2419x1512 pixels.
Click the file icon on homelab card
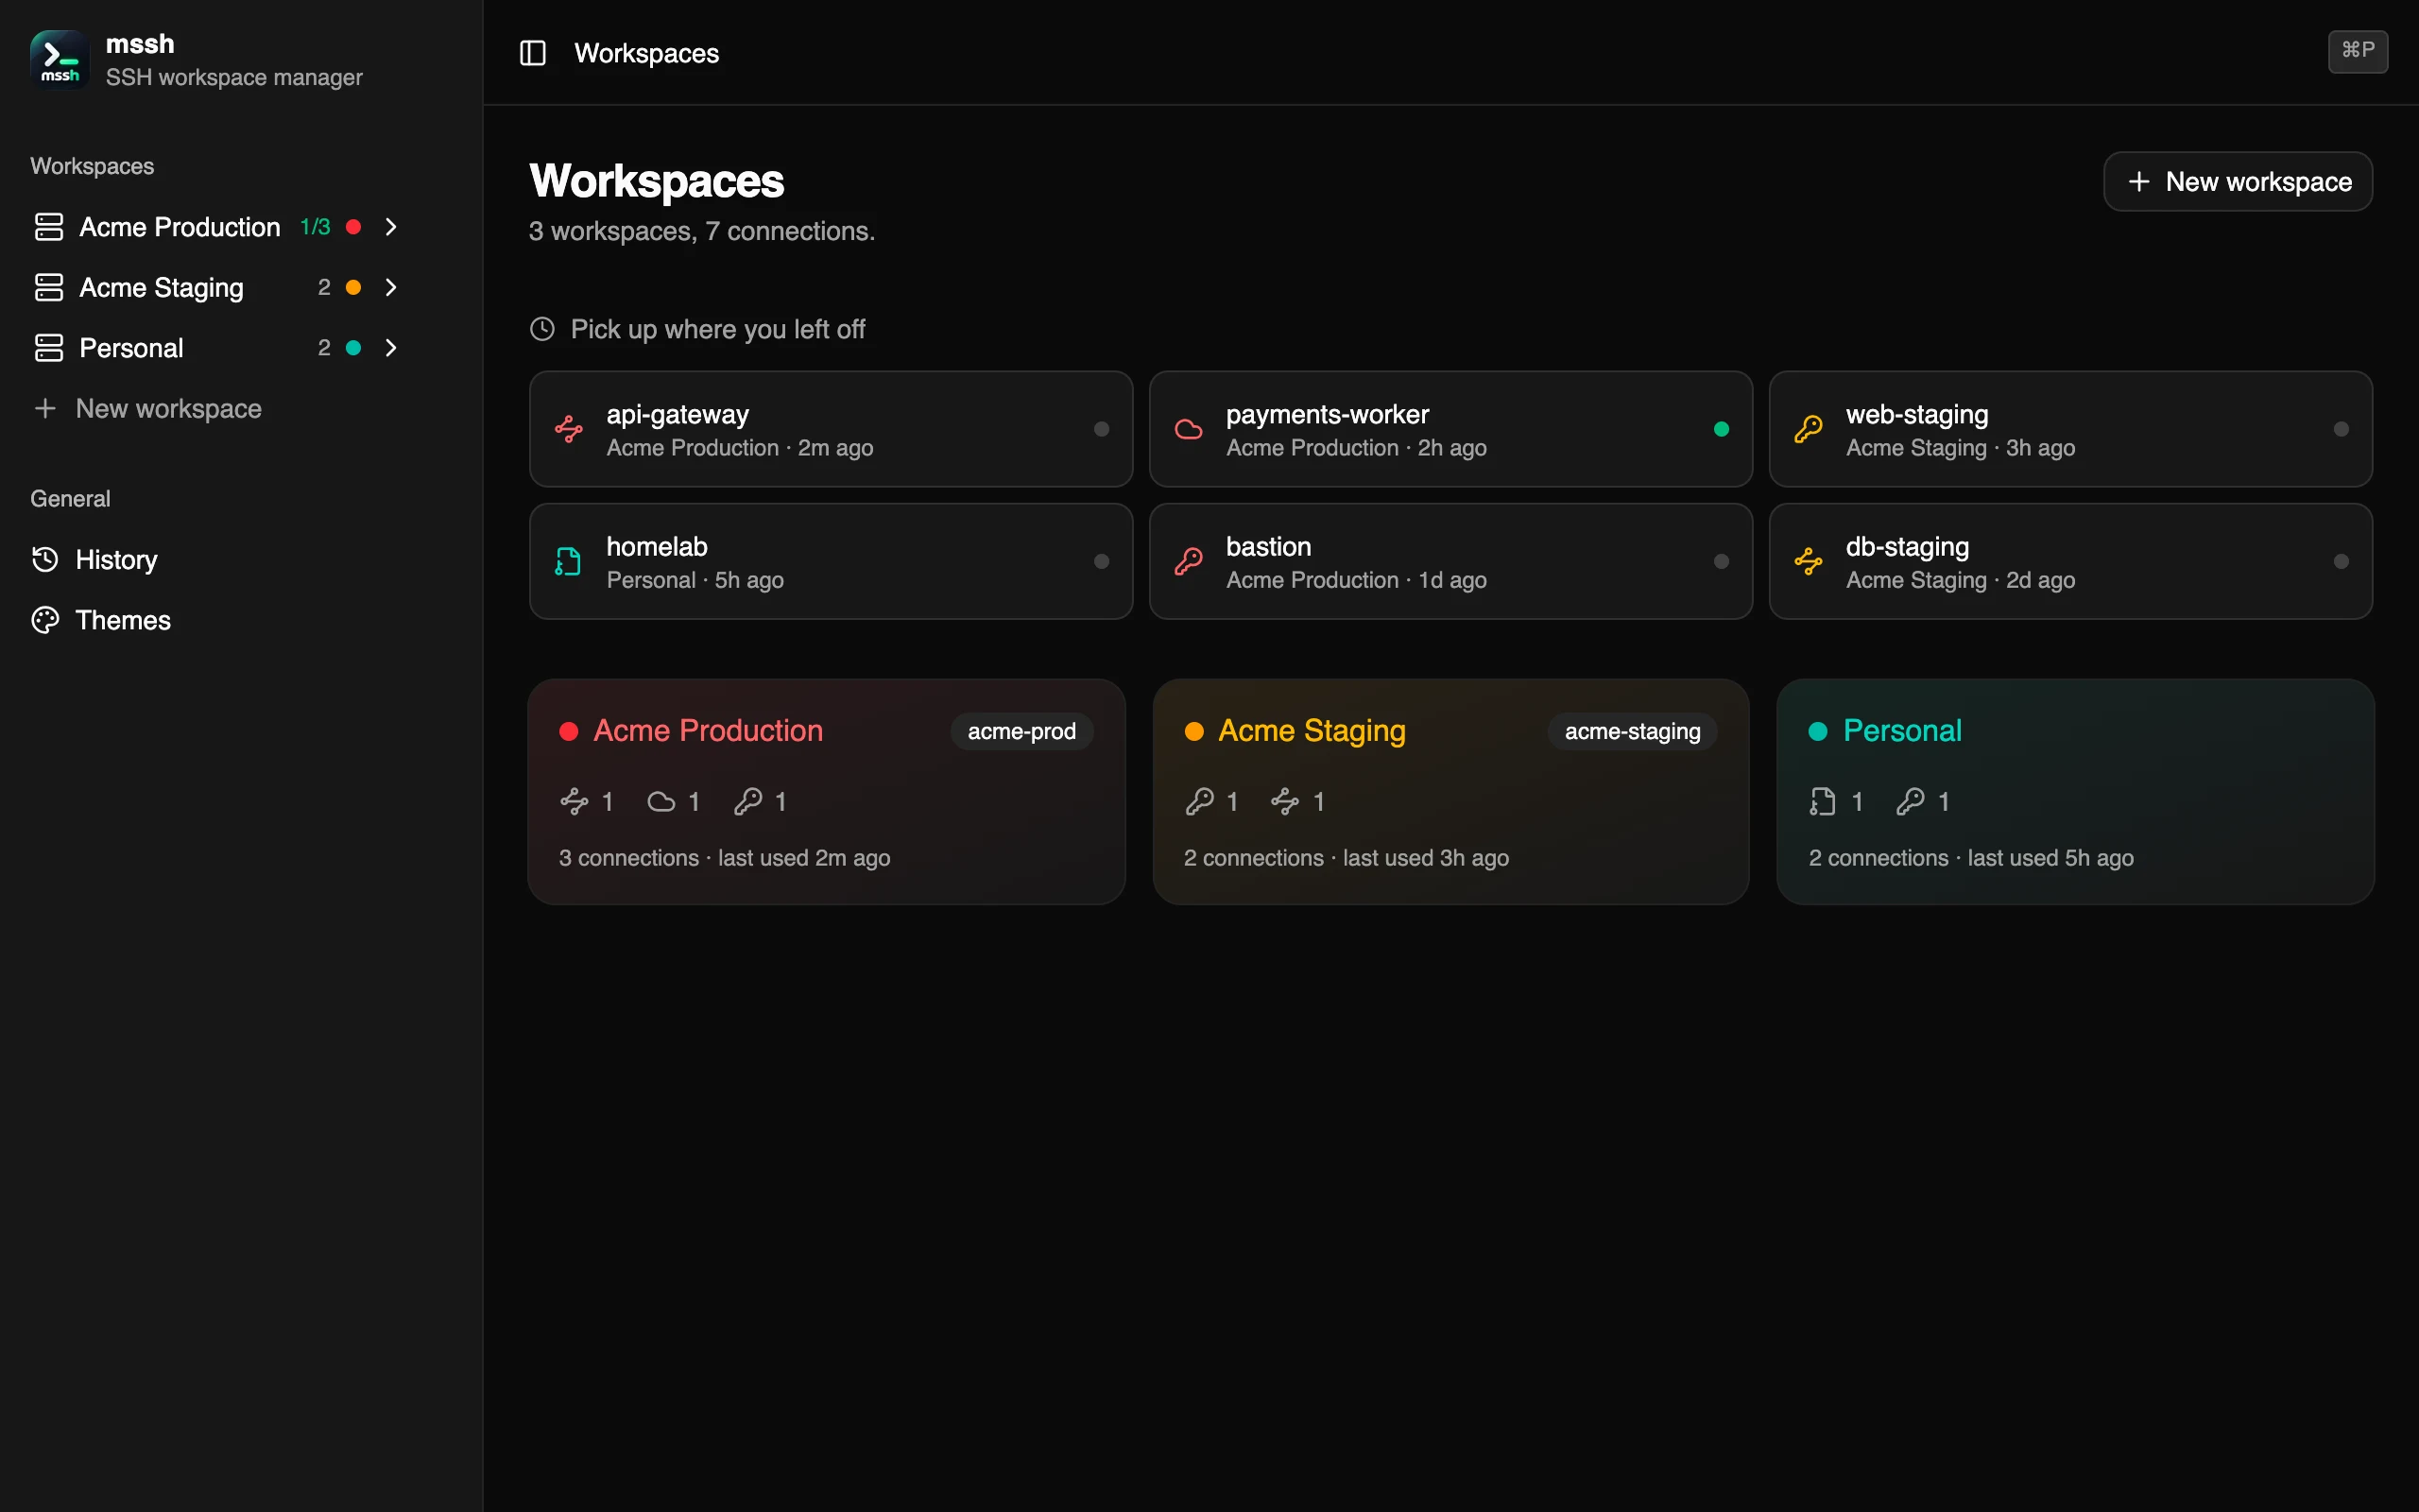point(569,561)
